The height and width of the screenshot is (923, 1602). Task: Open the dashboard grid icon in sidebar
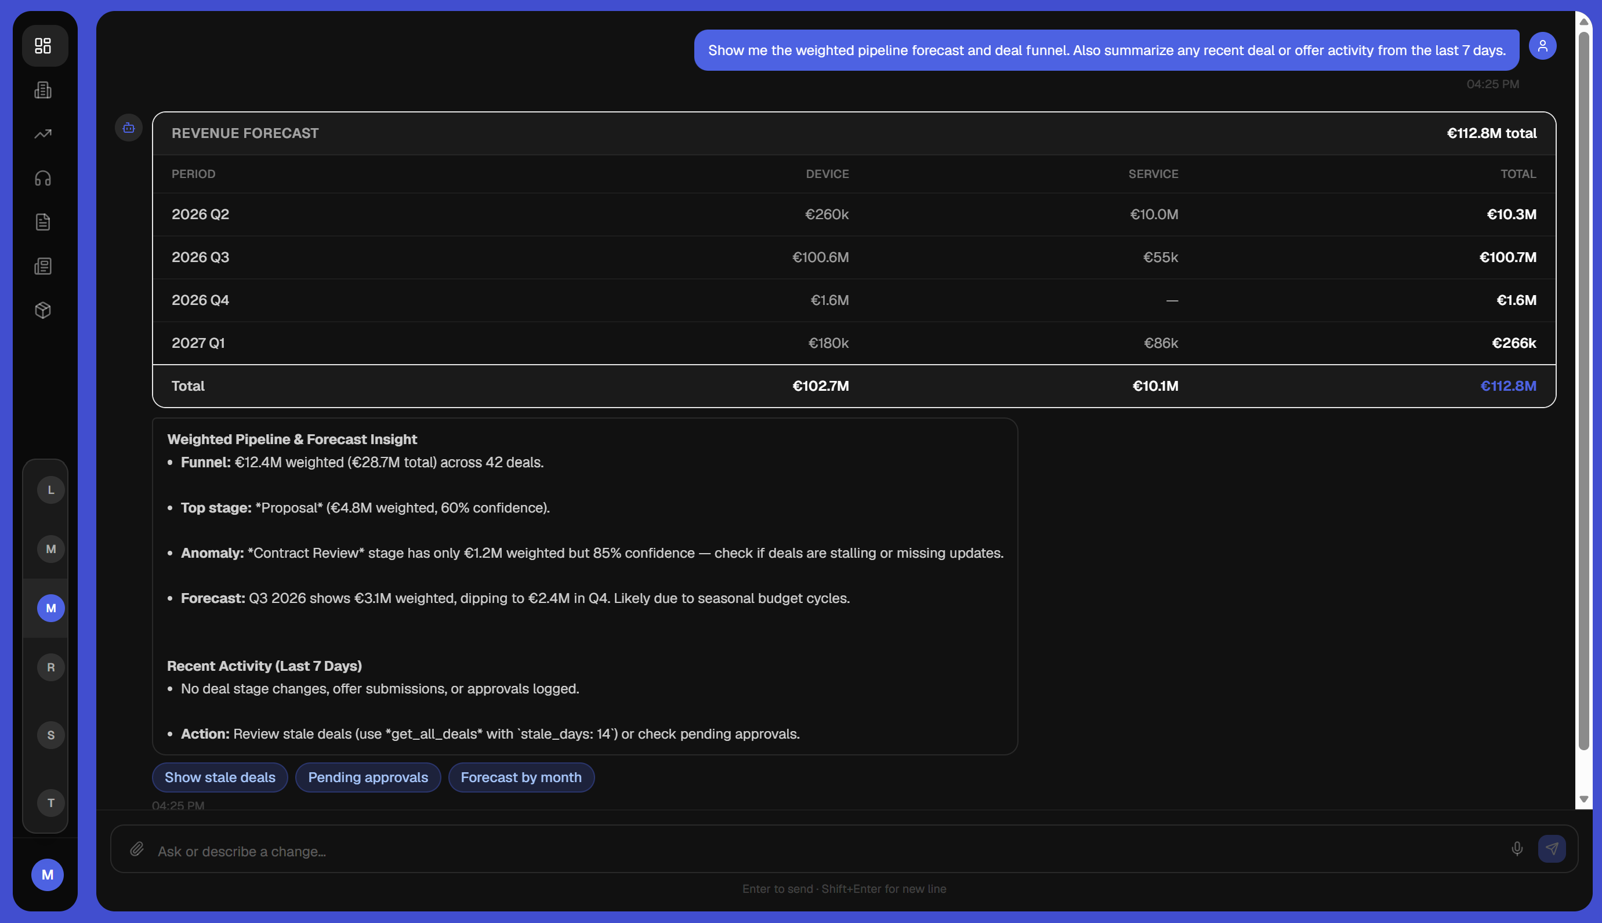click(x=43, y=46)
